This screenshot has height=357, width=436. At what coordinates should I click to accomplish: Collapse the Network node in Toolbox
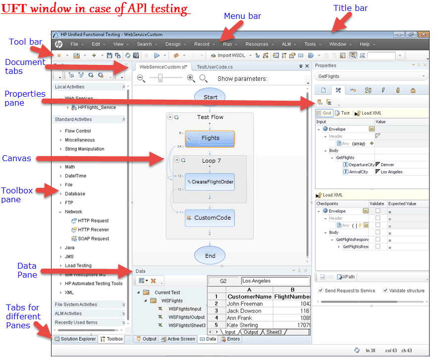pyautogui.click(x=60, y=212)
